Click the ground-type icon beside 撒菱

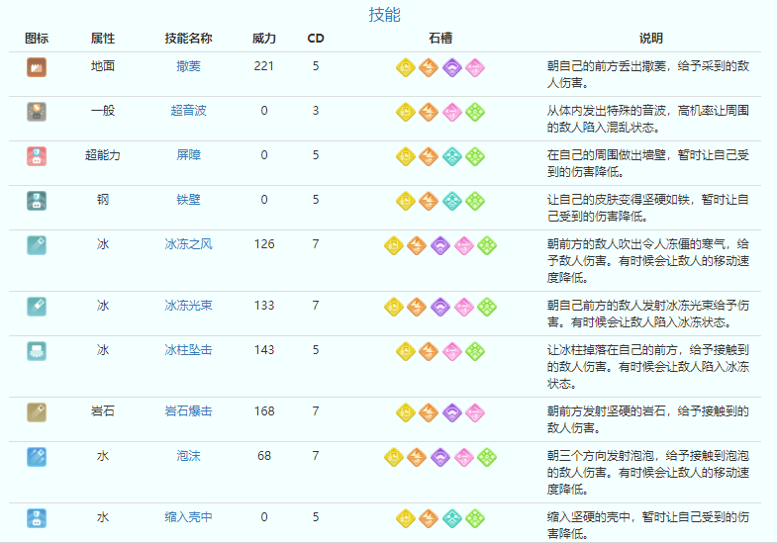click(37, 67)
